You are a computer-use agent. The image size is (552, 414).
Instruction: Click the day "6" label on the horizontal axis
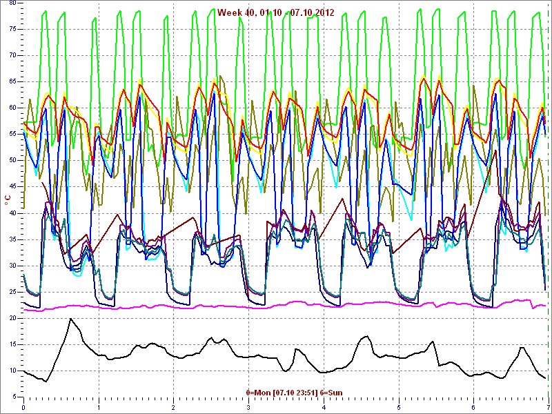pyautogui.click(x=474, y=408)
